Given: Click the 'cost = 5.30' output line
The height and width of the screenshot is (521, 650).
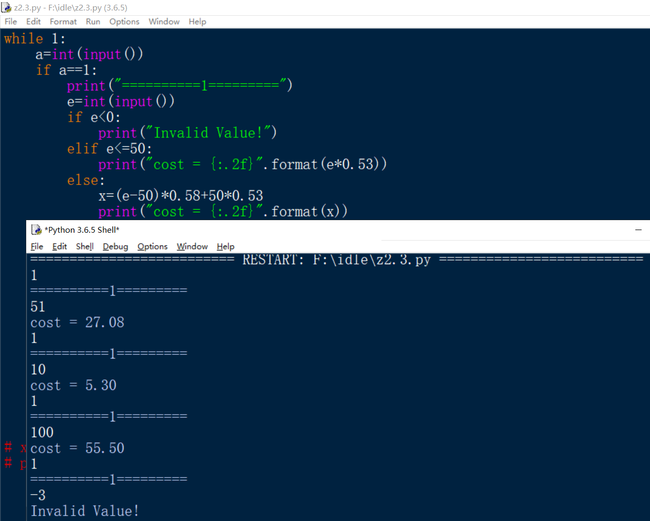Looking at the screenshot, I should 73,385.
